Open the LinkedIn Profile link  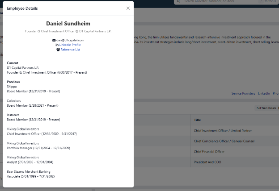point(70,45)
